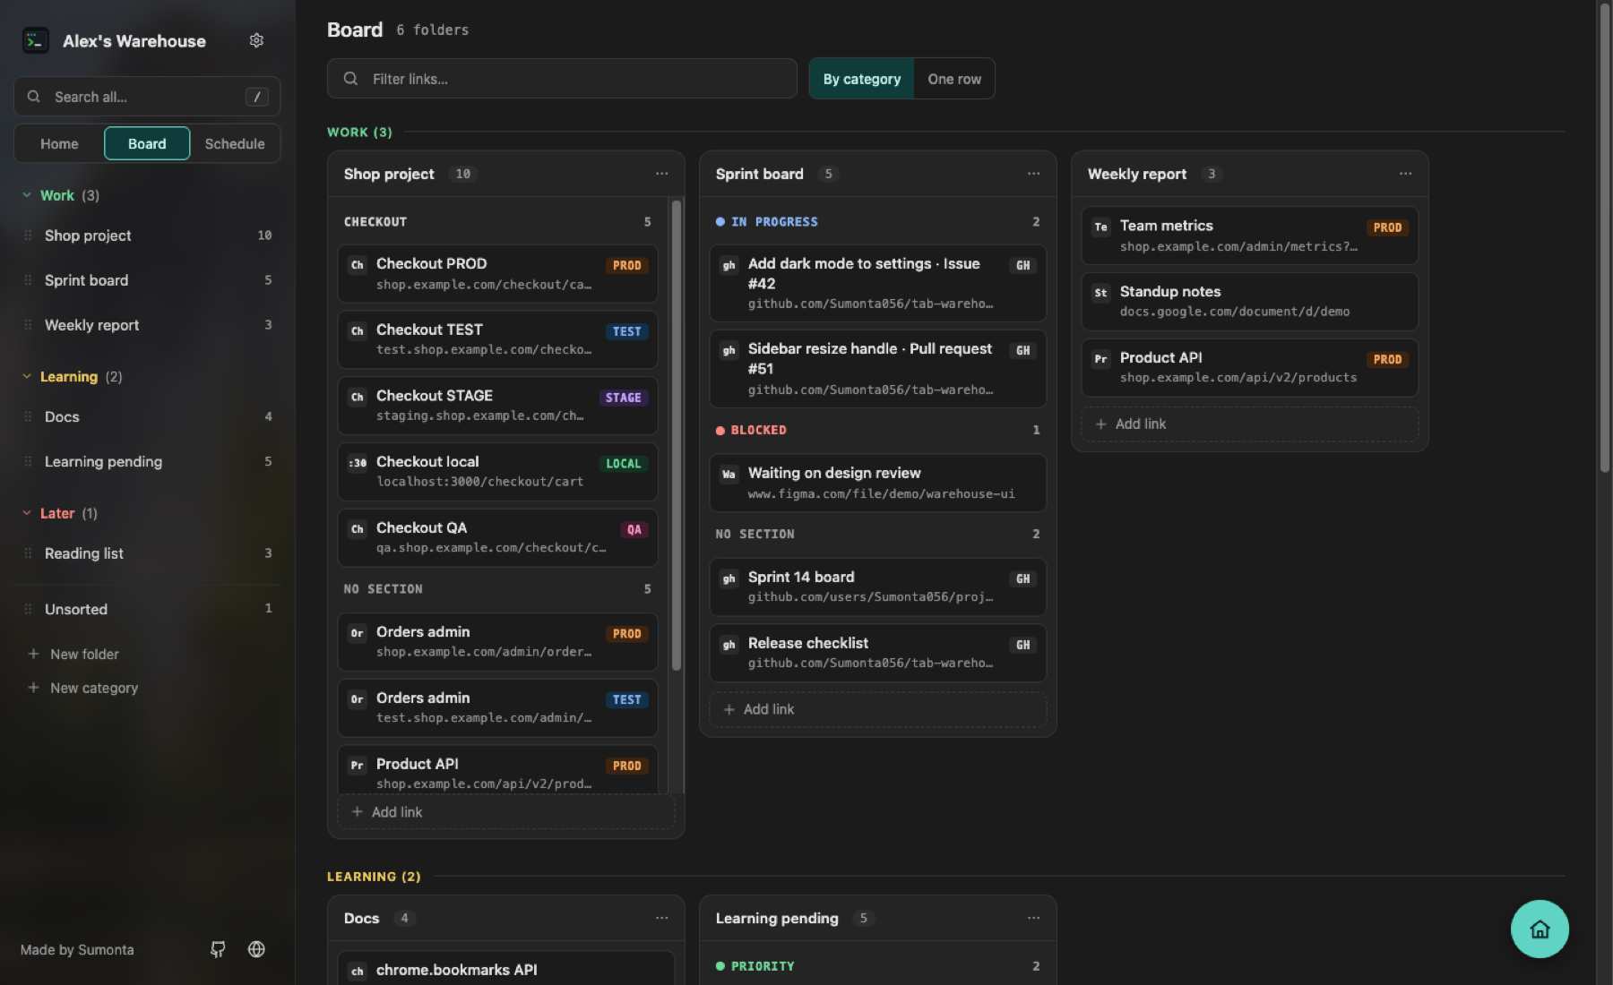
Task: Click the drag handle beside Shop project in sidebar
Action: coord(28,236)
